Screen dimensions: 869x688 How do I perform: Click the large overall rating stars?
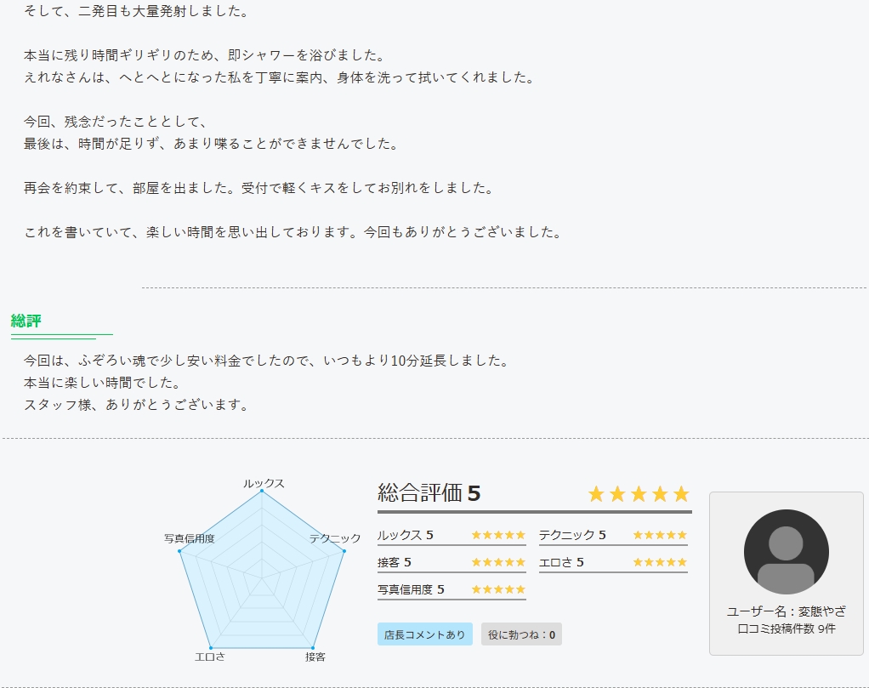point(638,494)
